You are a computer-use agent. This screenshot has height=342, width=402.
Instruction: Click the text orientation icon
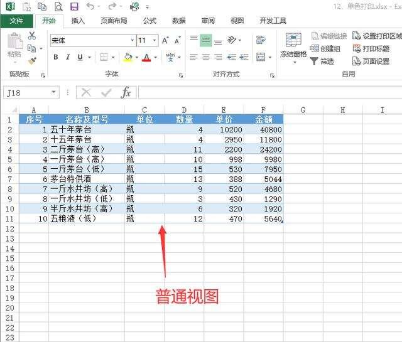click(x=232, y=40)
